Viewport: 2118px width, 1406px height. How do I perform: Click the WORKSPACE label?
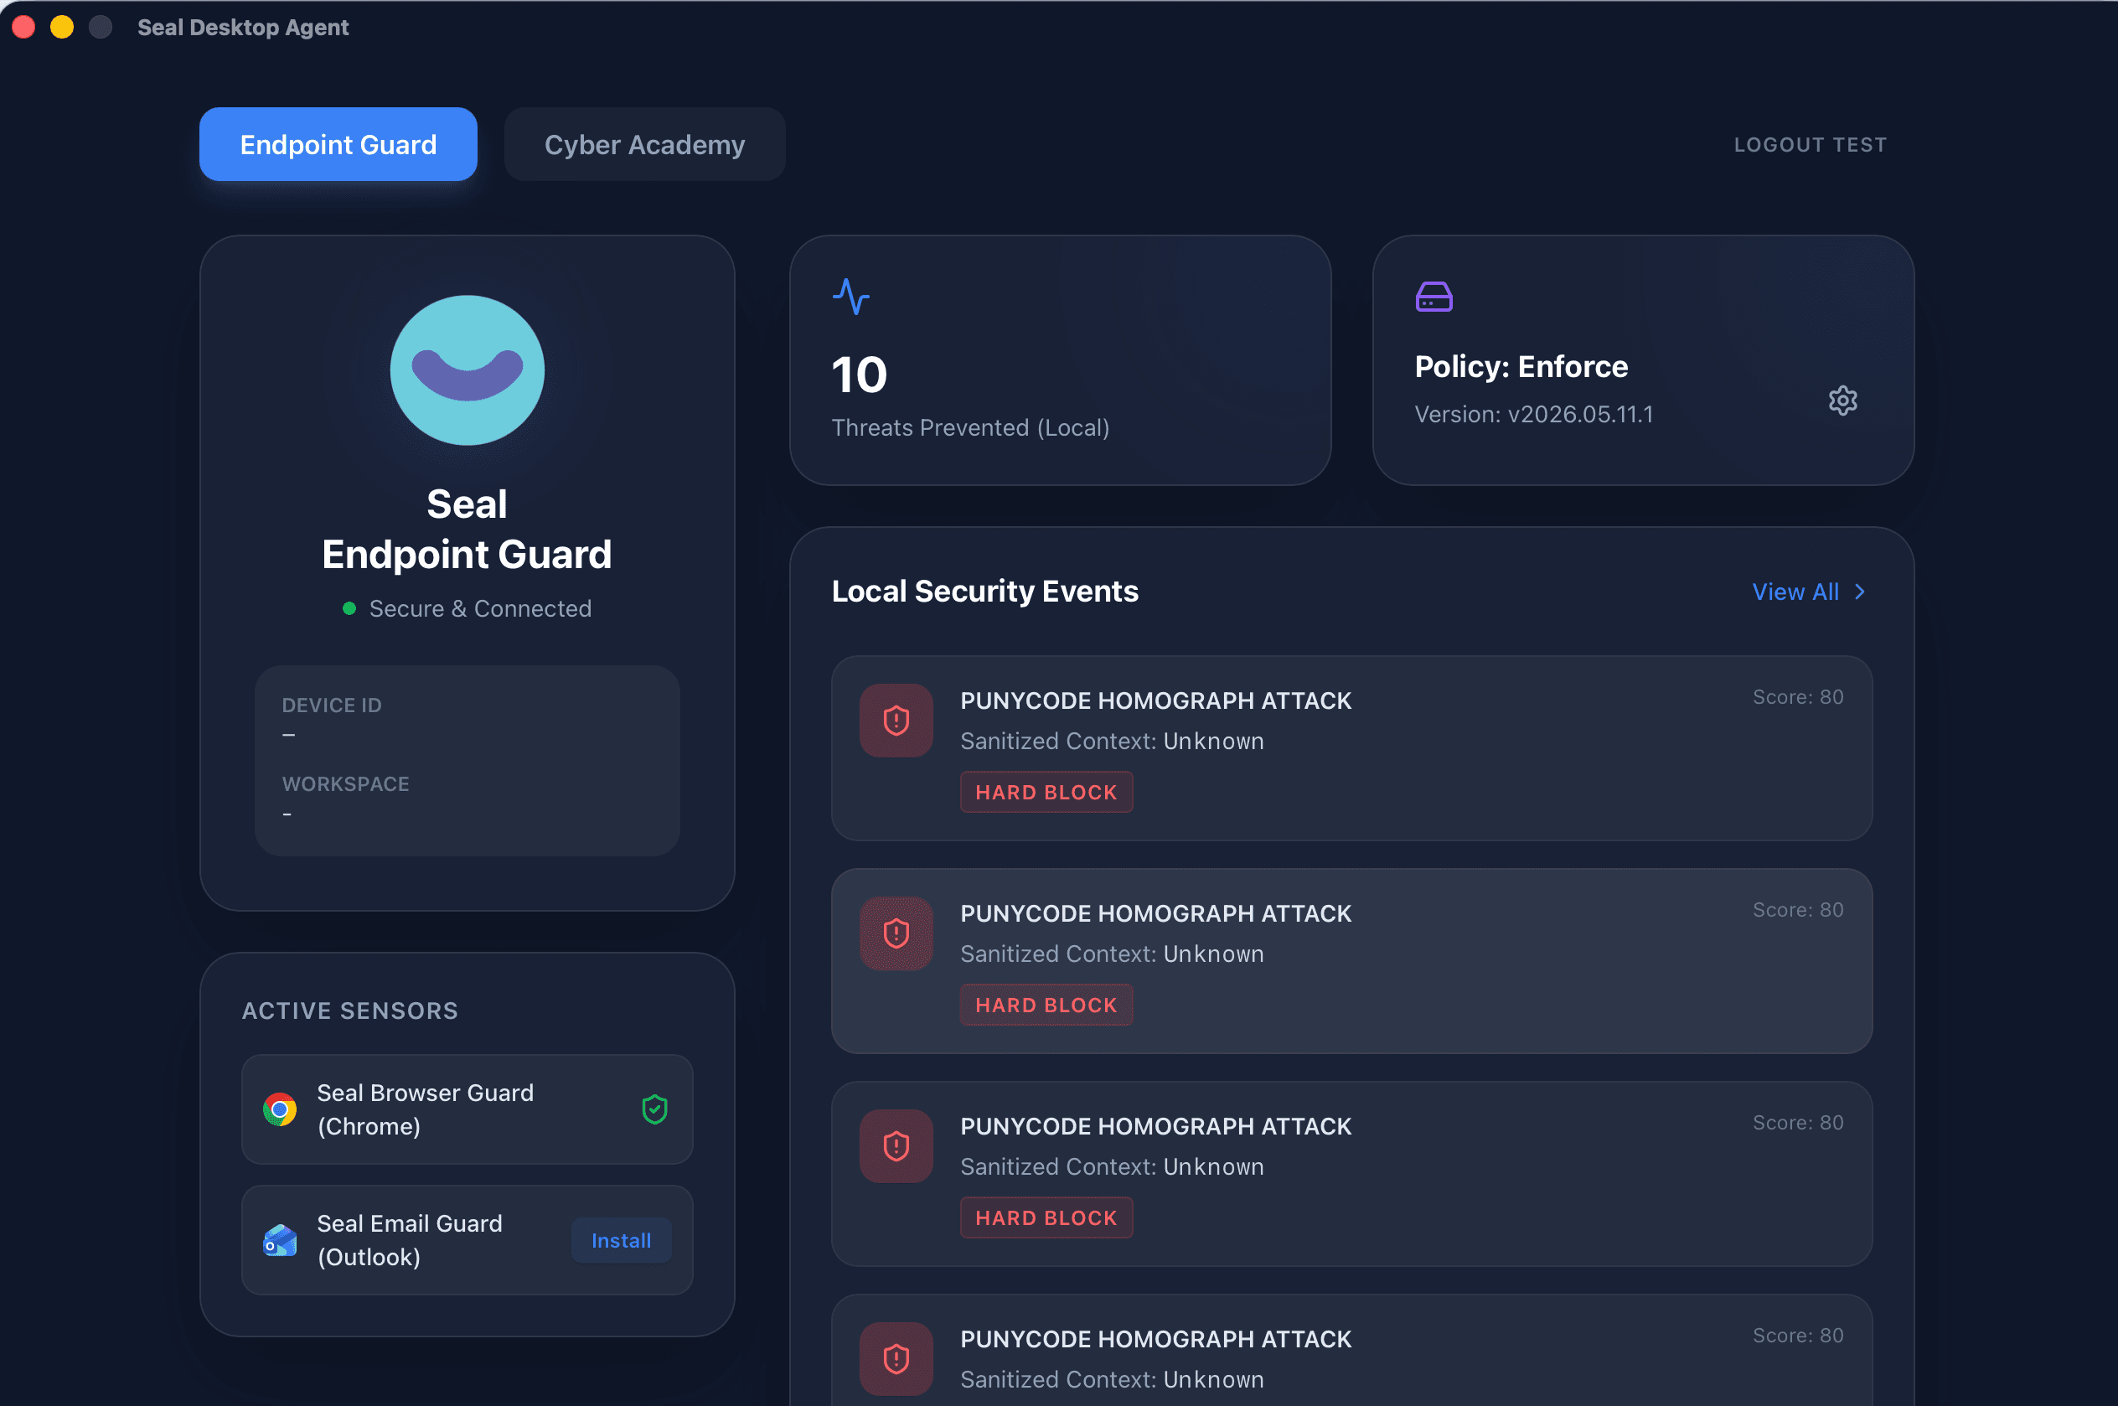pyautogui.click(x=345, y=783)
